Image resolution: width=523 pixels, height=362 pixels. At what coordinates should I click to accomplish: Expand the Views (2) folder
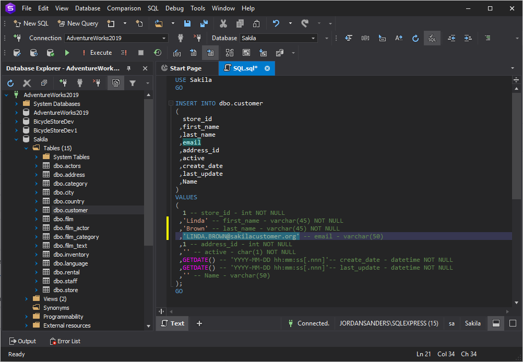27,299
